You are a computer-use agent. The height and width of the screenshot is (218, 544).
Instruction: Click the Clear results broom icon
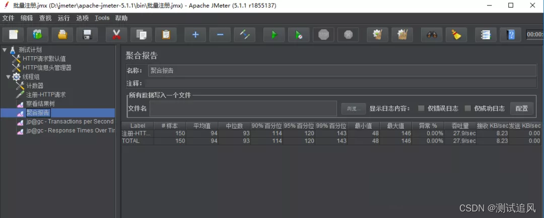coord(377,35)
